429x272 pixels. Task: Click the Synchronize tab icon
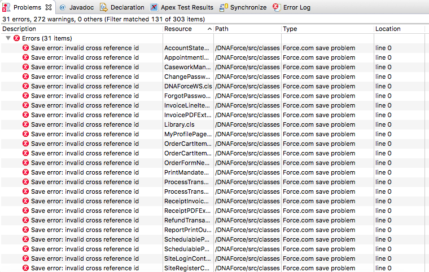[224, 7]
